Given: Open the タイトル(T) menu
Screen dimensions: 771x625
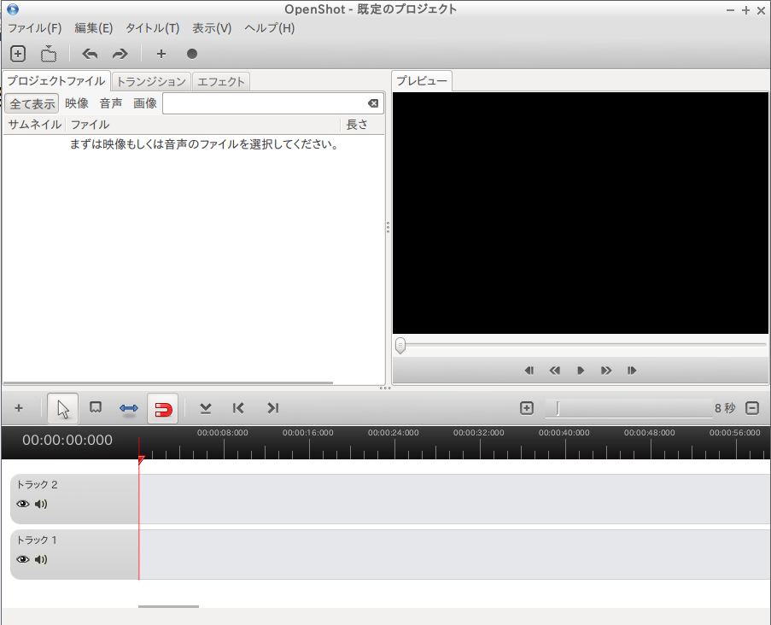Looking at the screenshot, I should [x=153, y=28].
